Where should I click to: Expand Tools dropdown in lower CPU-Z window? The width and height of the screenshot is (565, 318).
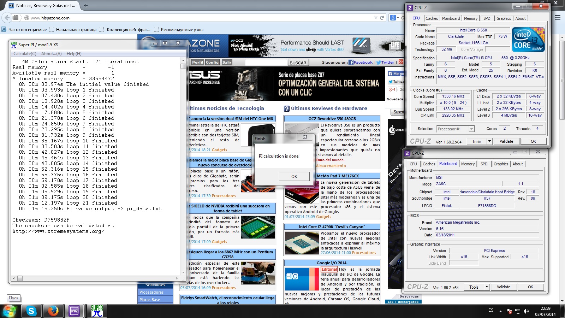click(x=487, y=287)
